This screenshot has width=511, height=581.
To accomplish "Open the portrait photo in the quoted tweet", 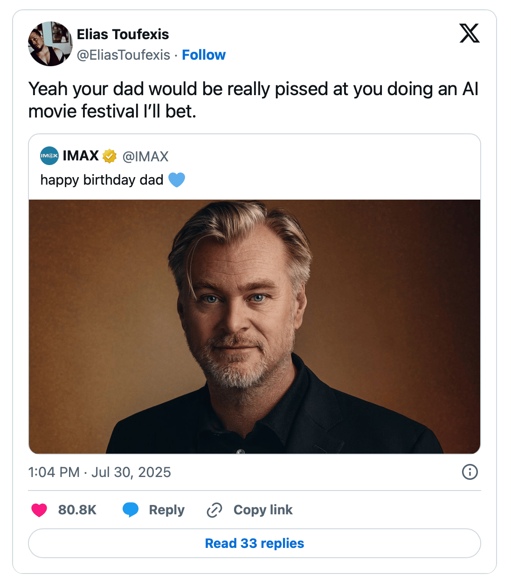I will click(255, 326).
